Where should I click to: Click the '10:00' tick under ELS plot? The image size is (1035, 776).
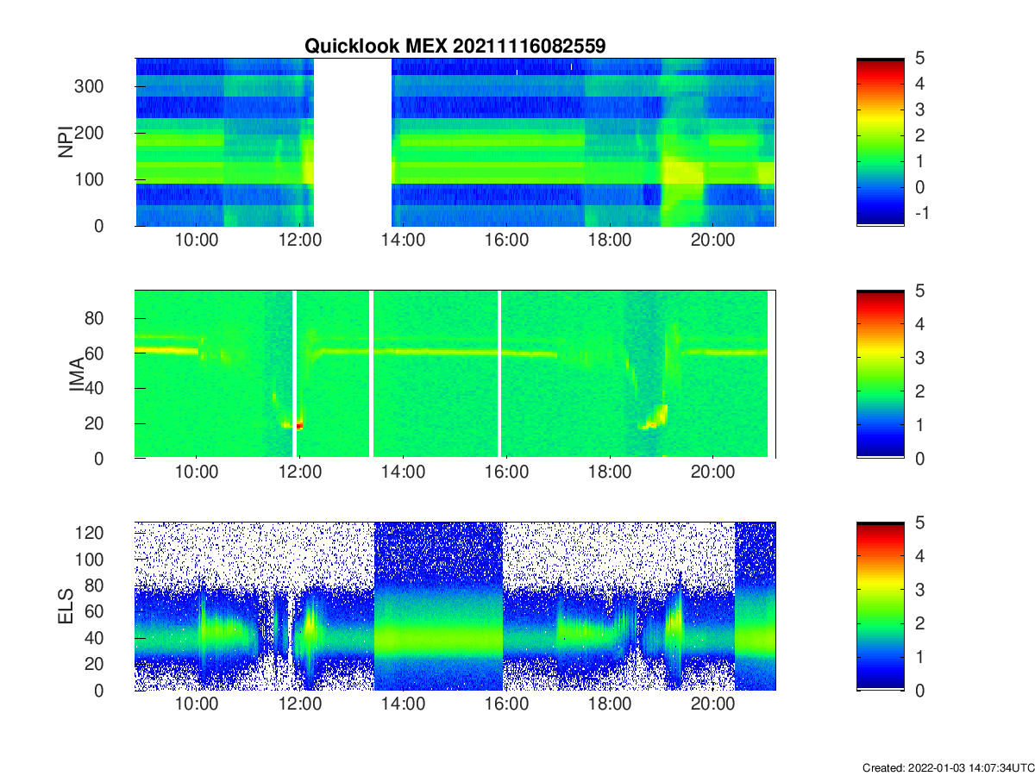coord(197,706)
